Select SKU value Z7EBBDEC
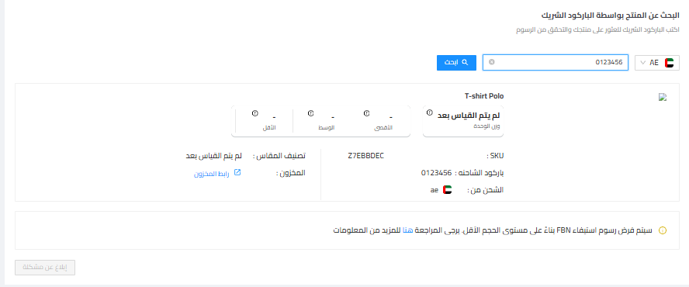The image size is (689, 287). coord(365,156)
